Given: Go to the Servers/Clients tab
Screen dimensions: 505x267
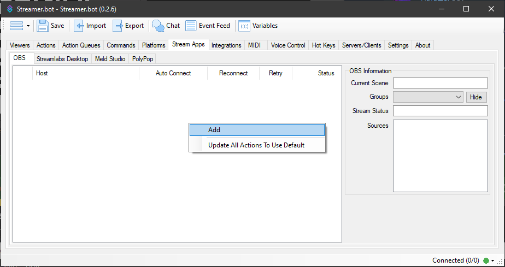Looking at the screenshot, I should pyautogui.click(x=362, y=45).
